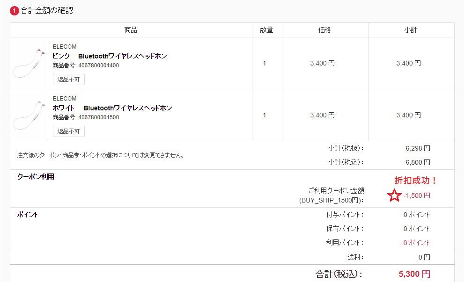This screenshot has height=282, width=464.
Task: Click the red star icon beside coupon discount
Action: 395,195
